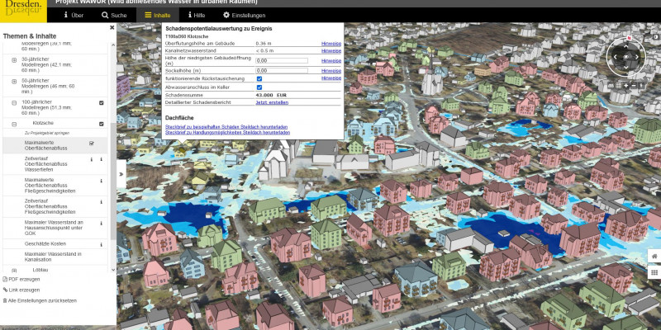Click the Sockelhöhe input field

click(282, 71)
